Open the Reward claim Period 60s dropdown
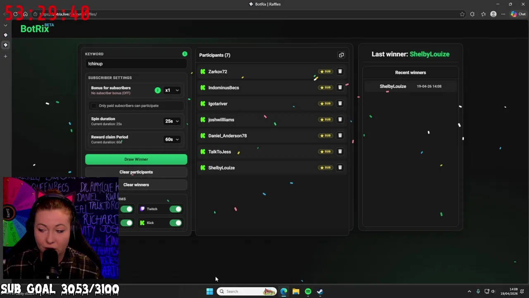 point(172,139)
